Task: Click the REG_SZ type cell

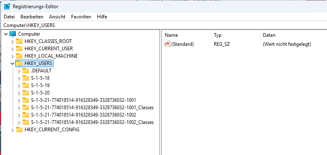Action: coord(222,44)
